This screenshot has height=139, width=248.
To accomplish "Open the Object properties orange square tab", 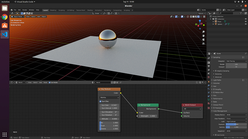I will point(209,82).
